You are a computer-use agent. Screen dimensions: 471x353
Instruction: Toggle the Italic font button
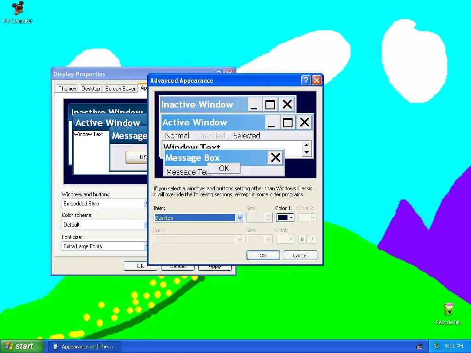click(x=312, y=239)
